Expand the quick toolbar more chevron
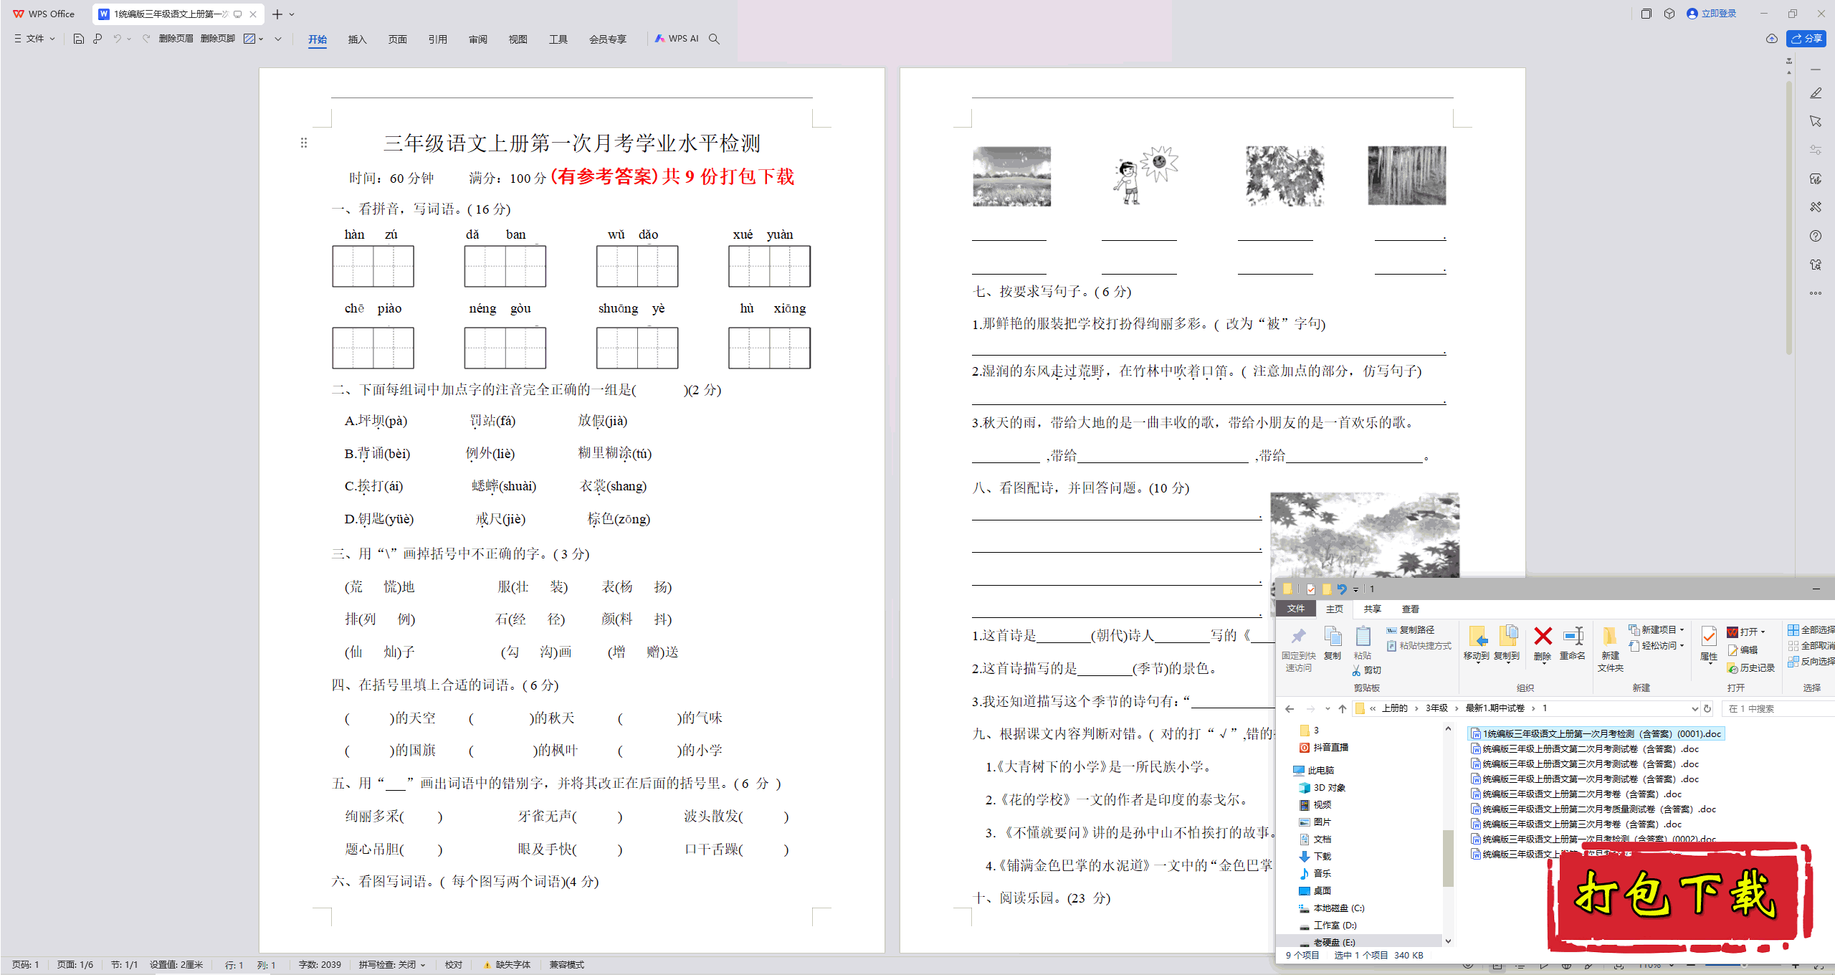 click(278, 39)
